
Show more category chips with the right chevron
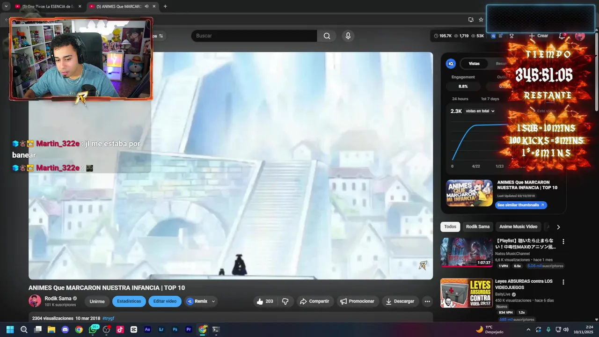tap(558, 227)
